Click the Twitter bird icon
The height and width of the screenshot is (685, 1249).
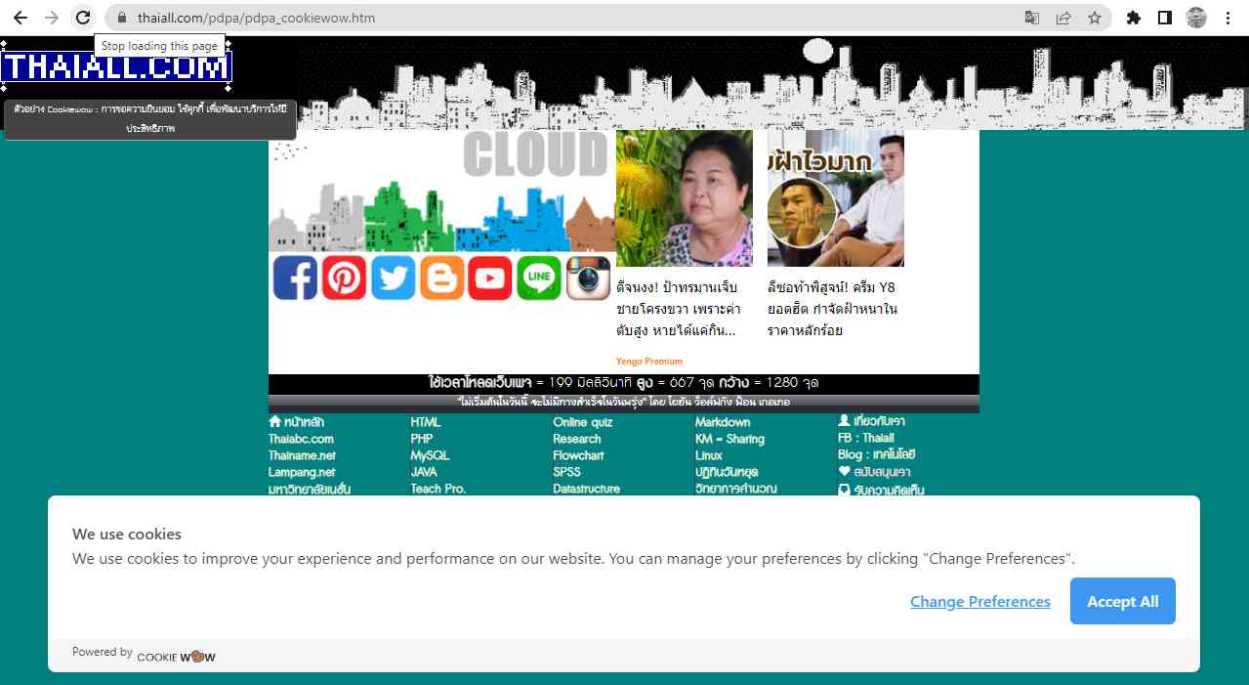pyautogui.click(x=393, y=278)
